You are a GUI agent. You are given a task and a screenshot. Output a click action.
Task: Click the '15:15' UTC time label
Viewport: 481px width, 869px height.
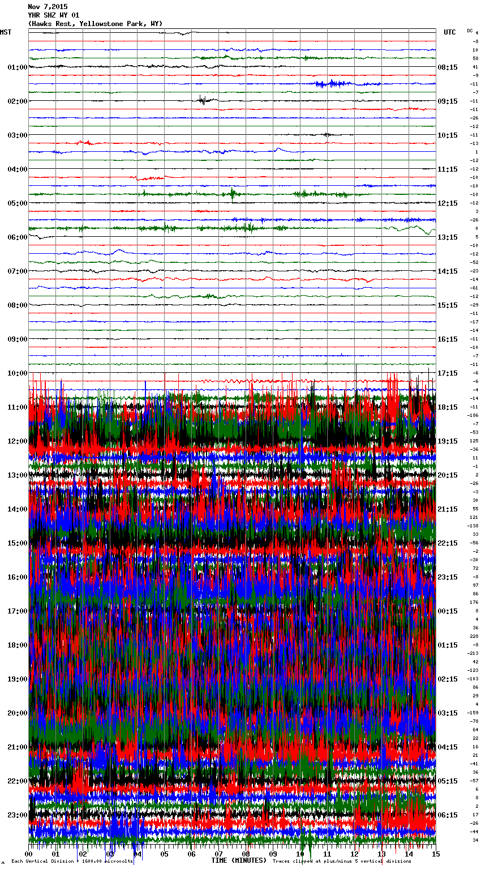(448, 305)
